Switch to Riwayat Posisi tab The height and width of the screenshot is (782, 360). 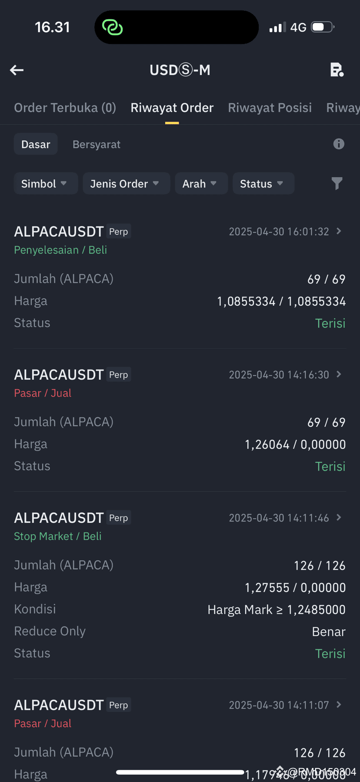pos(270,108)
